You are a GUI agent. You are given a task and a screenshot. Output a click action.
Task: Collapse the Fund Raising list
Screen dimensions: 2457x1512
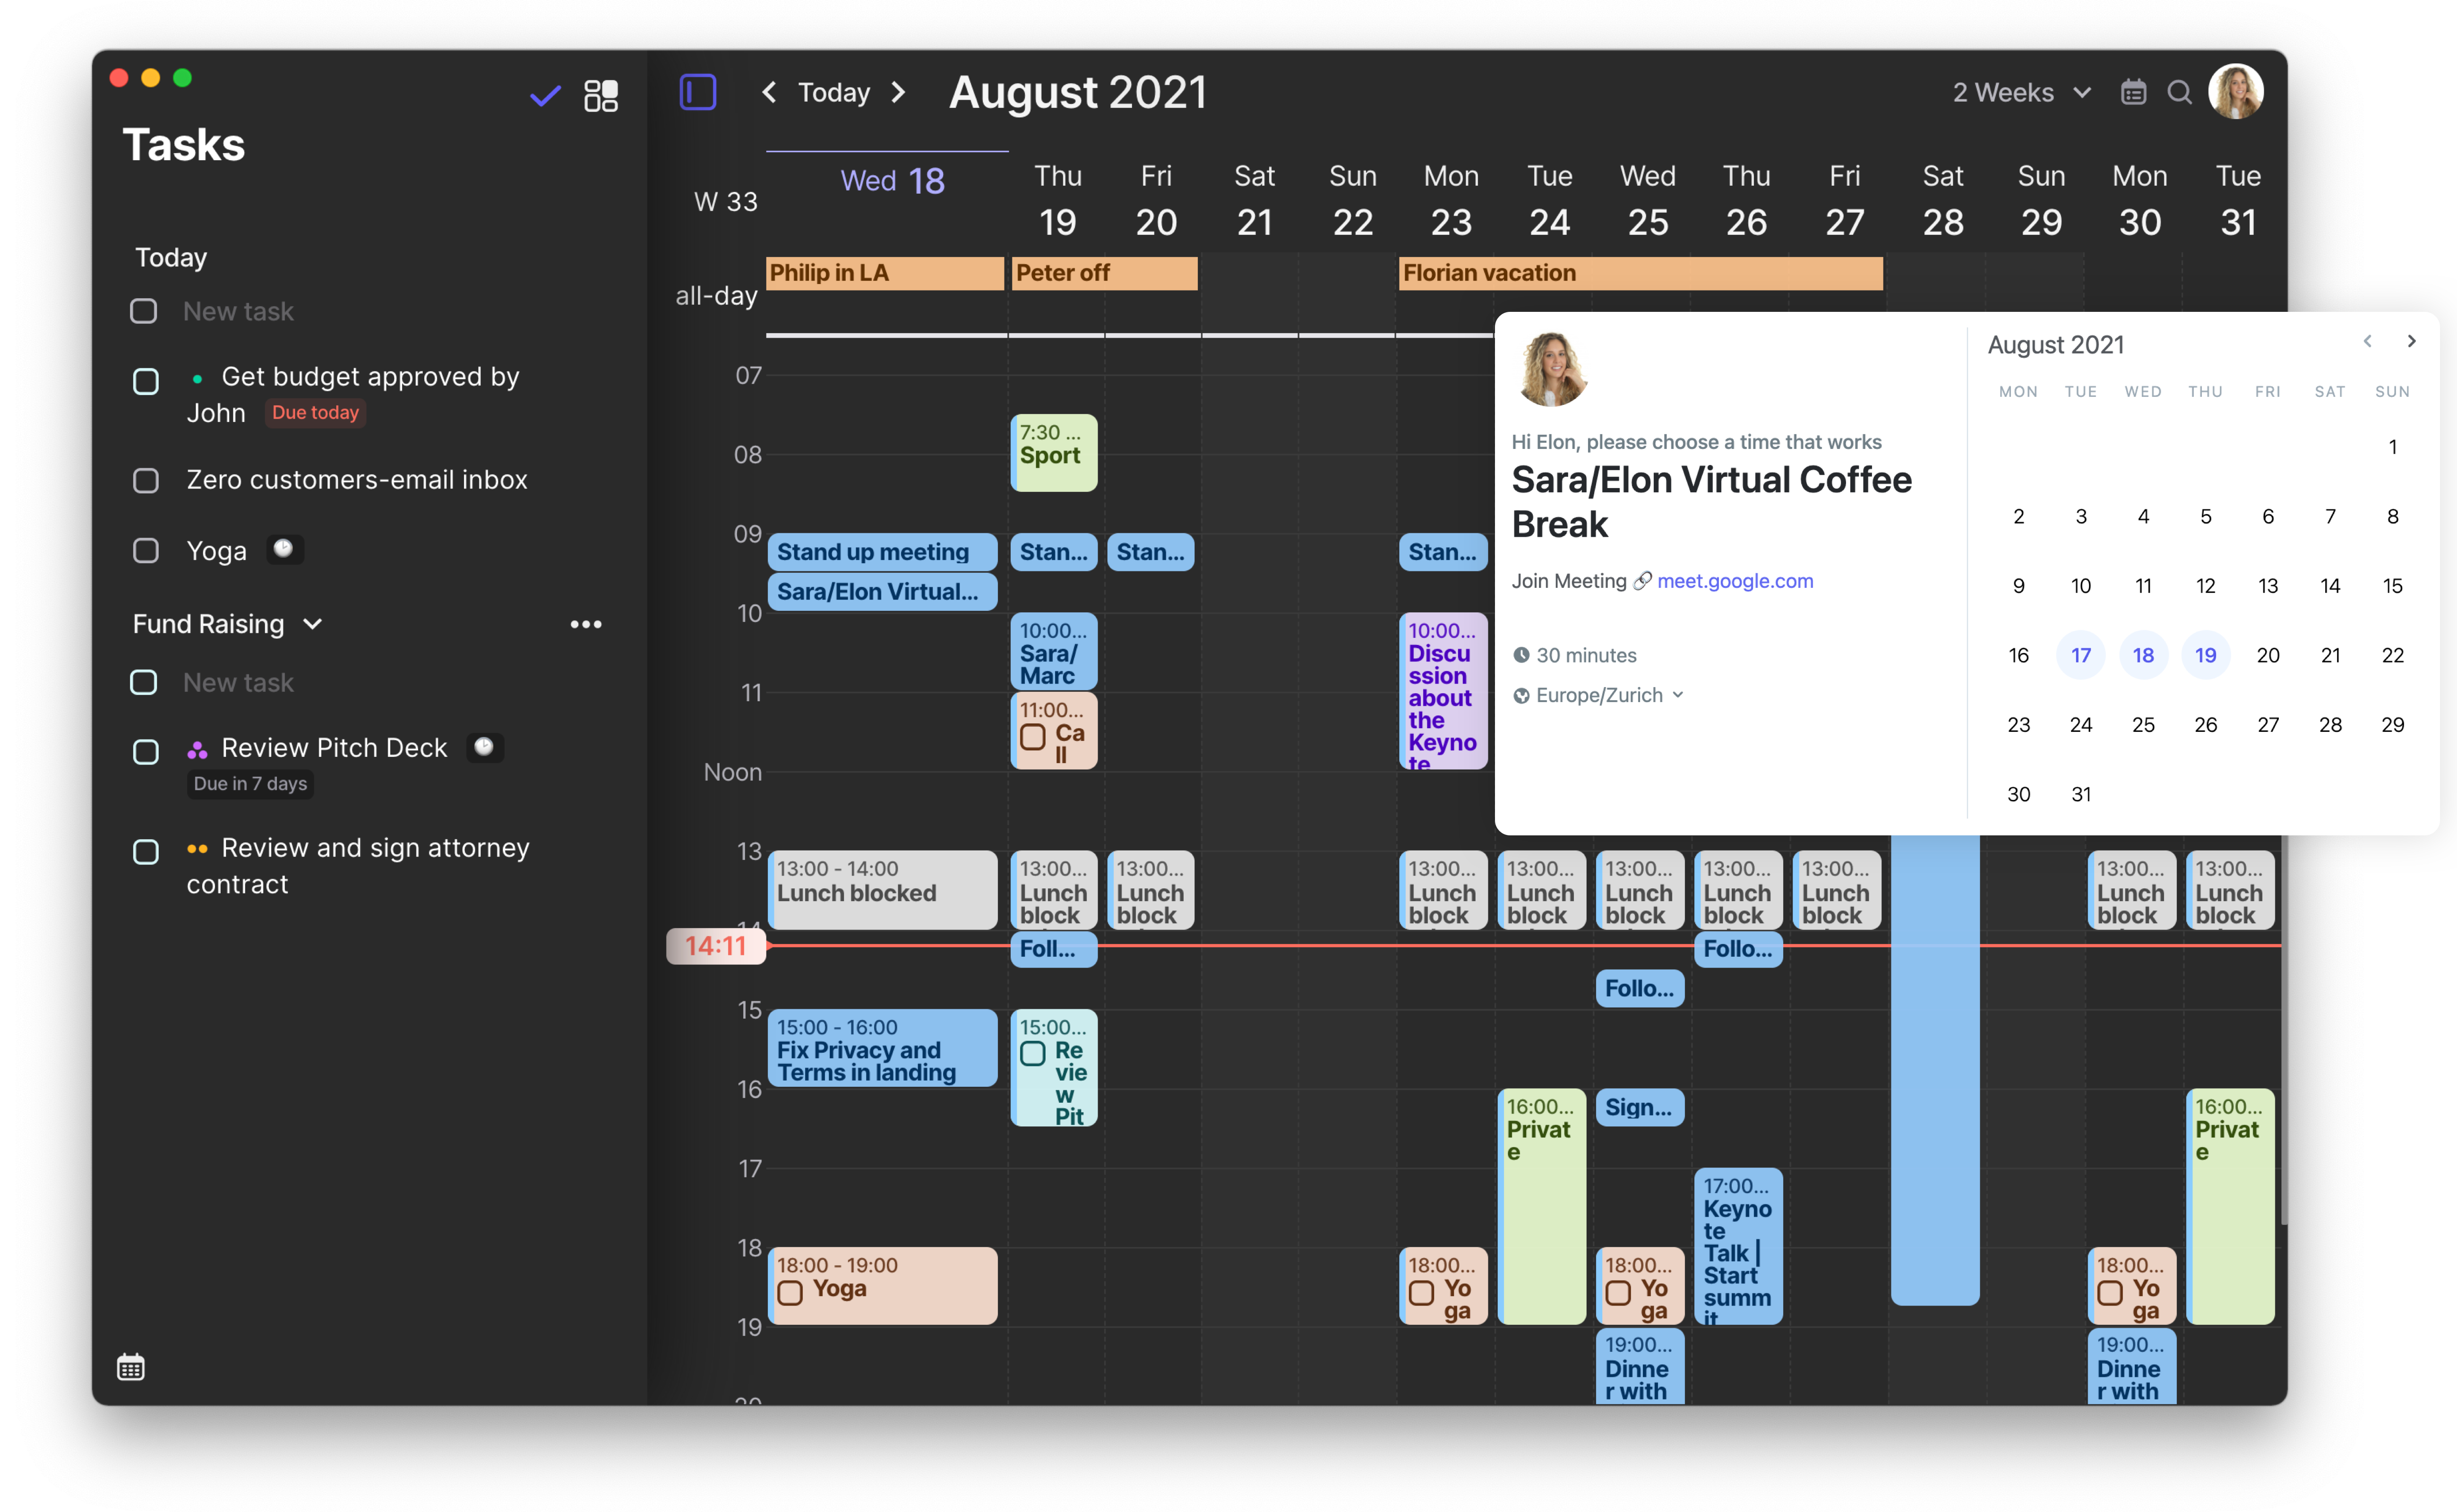point(312,624)
